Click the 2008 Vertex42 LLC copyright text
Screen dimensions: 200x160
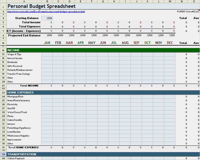(188, 12)
